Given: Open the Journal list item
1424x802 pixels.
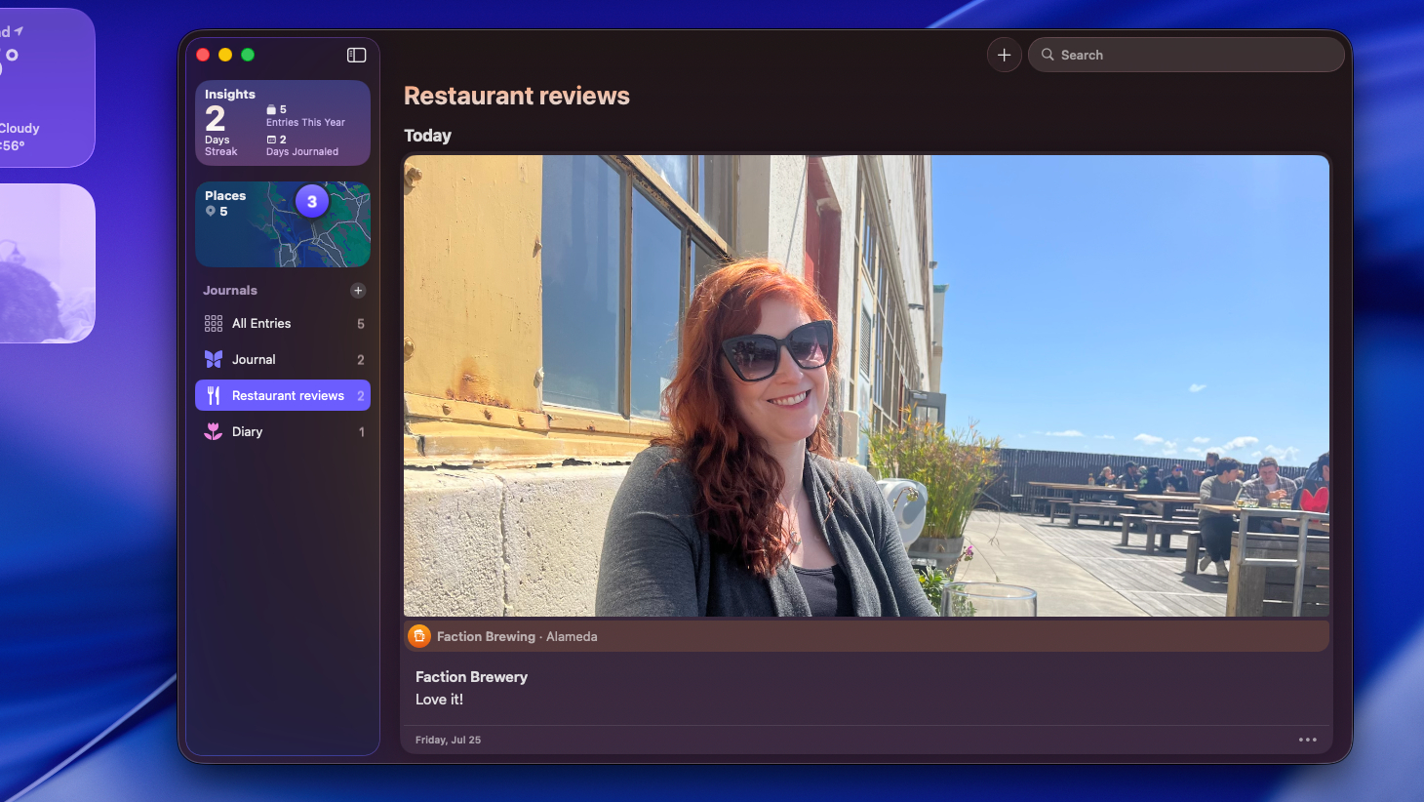Looking at the screenshot, I should (x=254, y=360).
